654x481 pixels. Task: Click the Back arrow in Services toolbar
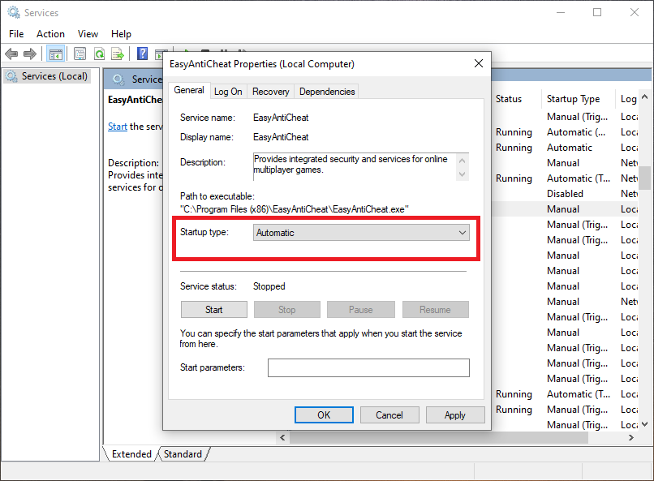pyautogui.click(x=11, y=54)
